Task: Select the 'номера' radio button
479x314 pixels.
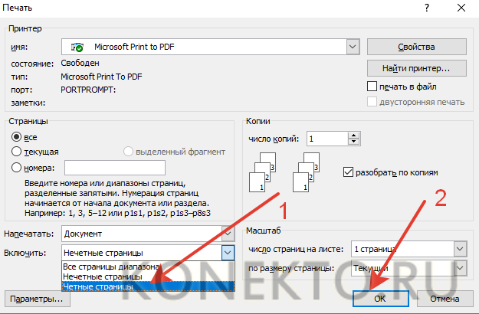Action: pos(16,168)
